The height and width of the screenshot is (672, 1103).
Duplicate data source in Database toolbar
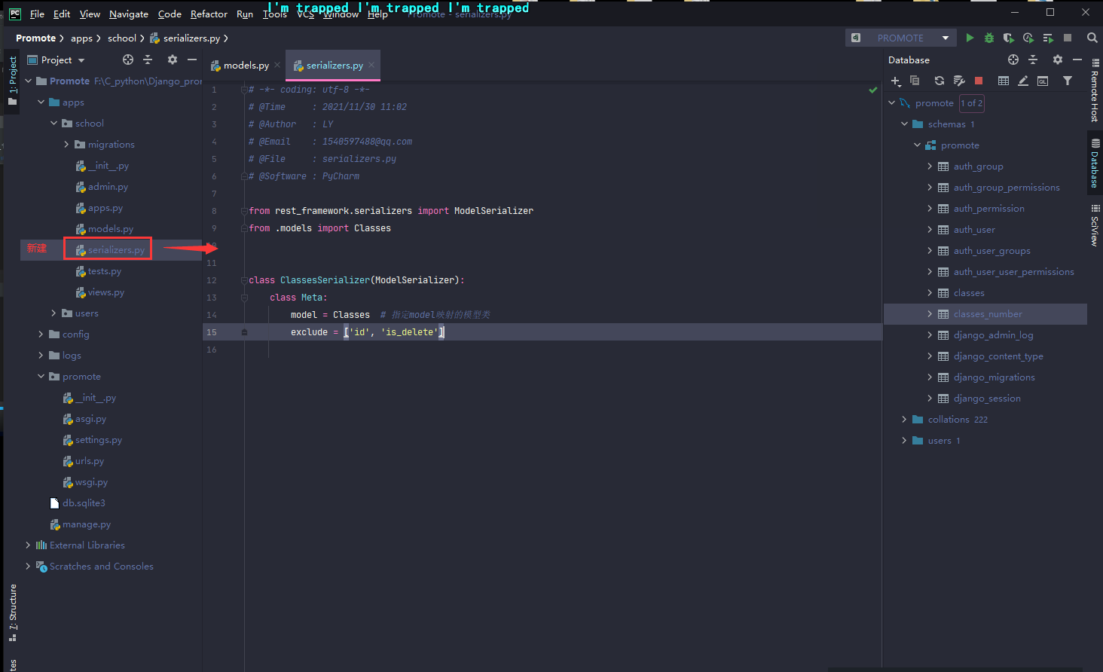click(x=915, y=81)
